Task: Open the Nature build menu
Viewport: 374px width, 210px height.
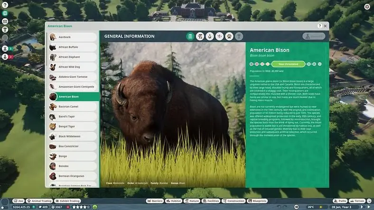Action: coord(192,201)
